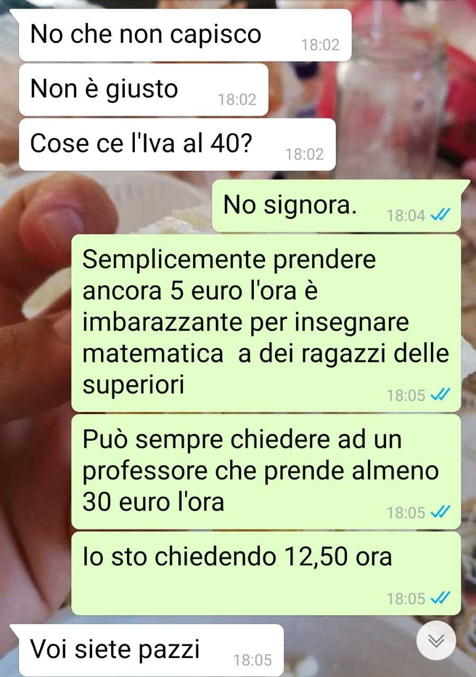Select the 'Io sto chiedendo 12,50 ora' bubble
Image resolution: width=476 pixels, height=677 pixels.
(266, 573)
